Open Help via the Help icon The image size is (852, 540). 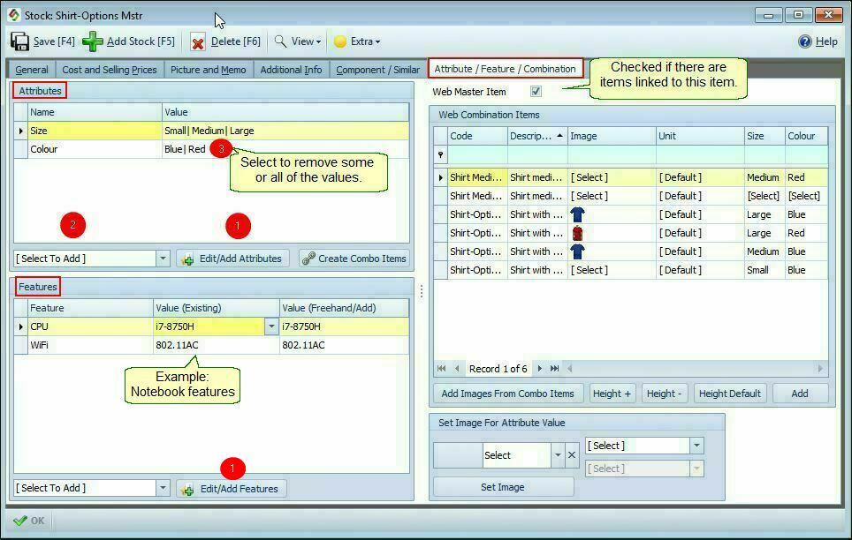click(x=803, y=41)
